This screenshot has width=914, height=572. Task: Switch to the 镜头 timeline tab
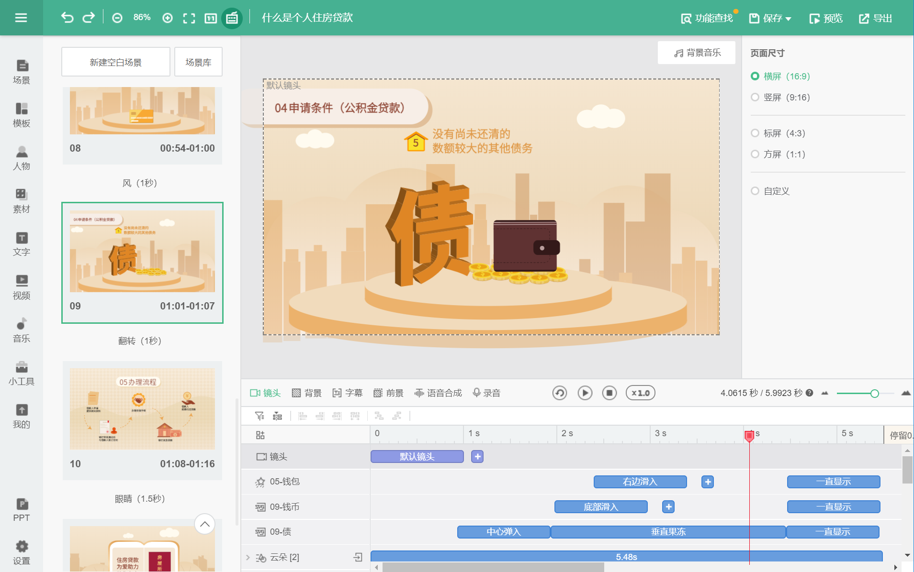(x=265, y=393)
